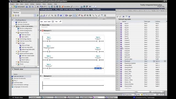Select Show all tags in tree
This screenshot has height=99, width=176.
[26, 45]
